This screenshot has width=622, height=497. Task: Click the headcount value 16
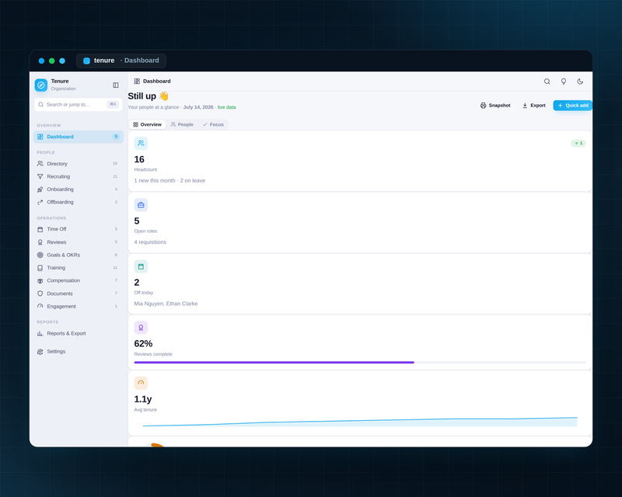[x=139, y=159]
